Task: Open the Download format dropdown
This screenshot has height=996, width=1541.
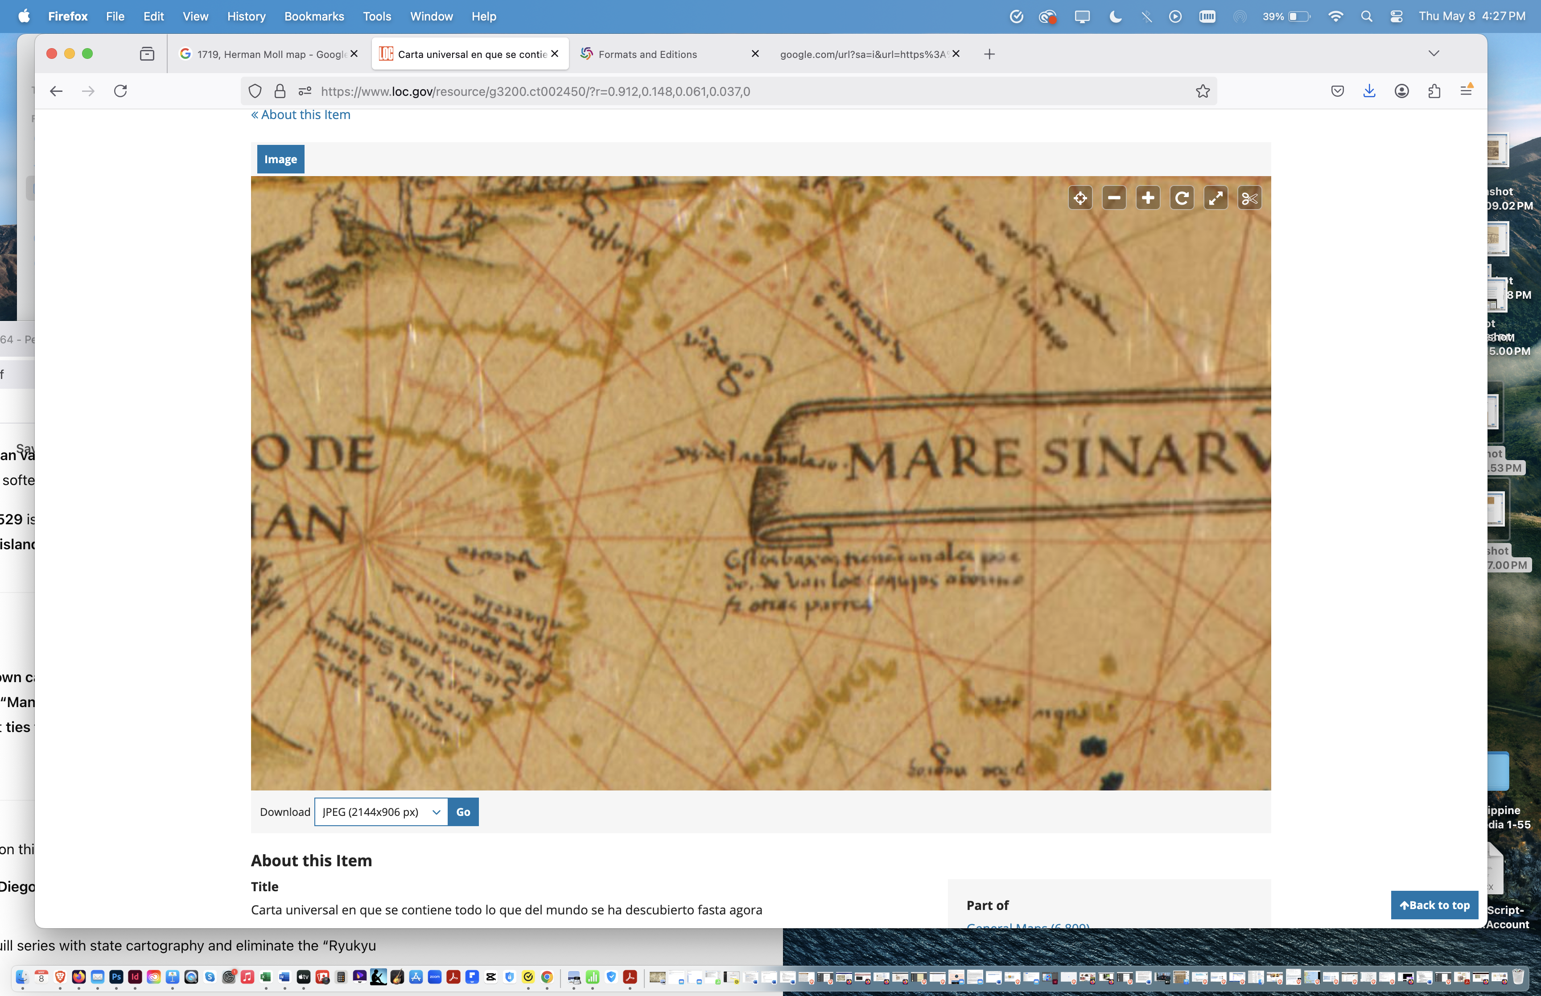Action: (x=381, y=812)
